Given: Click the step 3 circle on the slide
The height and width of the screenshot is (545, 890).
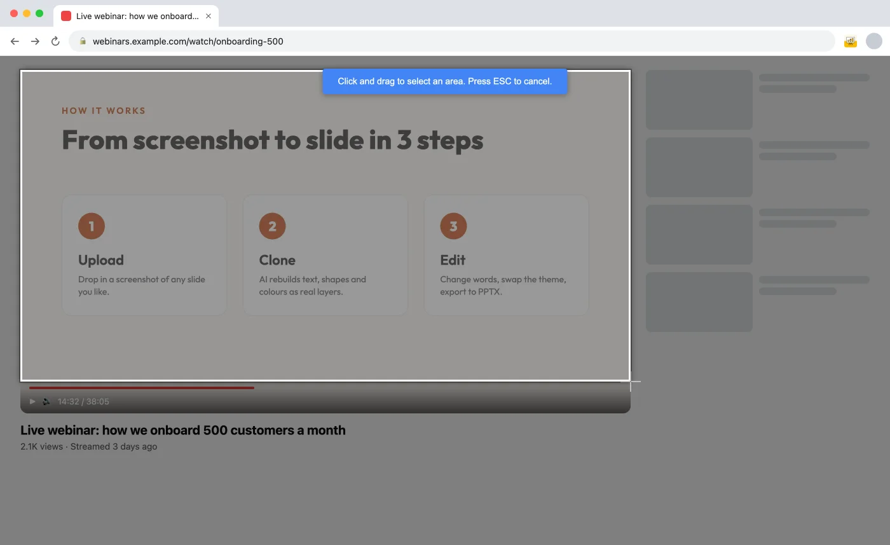Looking at the screenshot, I should (453, 226).
